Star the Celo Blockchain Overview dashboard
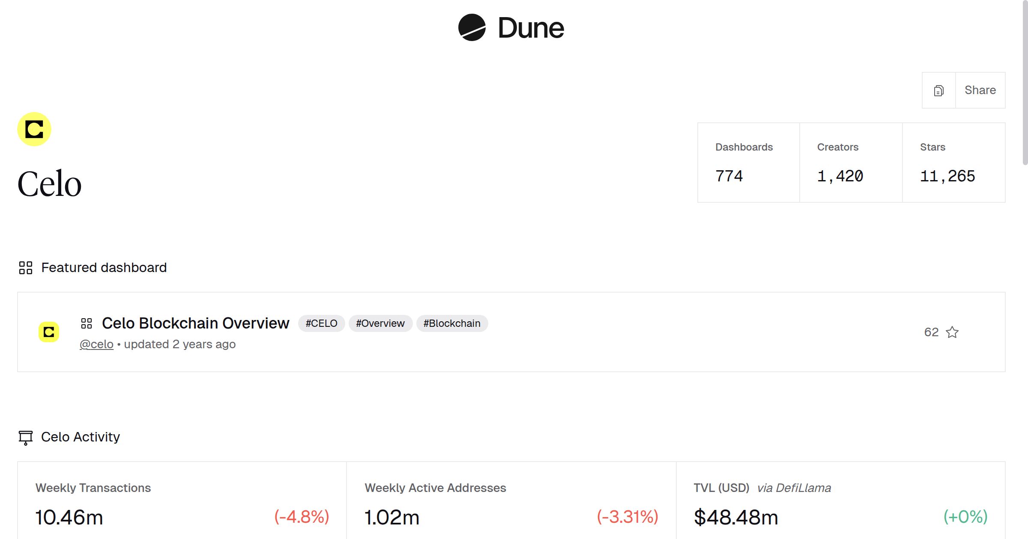 952,332
